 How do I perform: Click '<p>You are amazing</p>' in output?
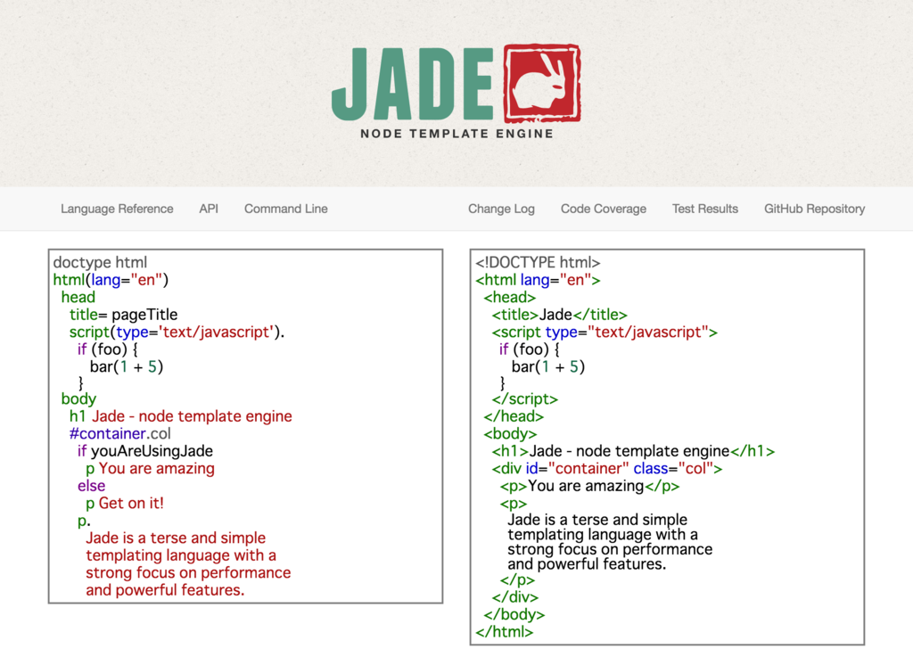tap(589, 486)
